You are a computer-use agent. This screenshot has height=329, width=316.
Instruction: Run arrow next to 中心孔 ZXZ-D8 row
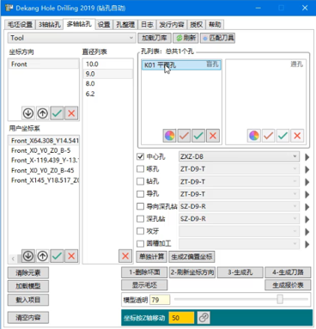click(x=307, y=157)
